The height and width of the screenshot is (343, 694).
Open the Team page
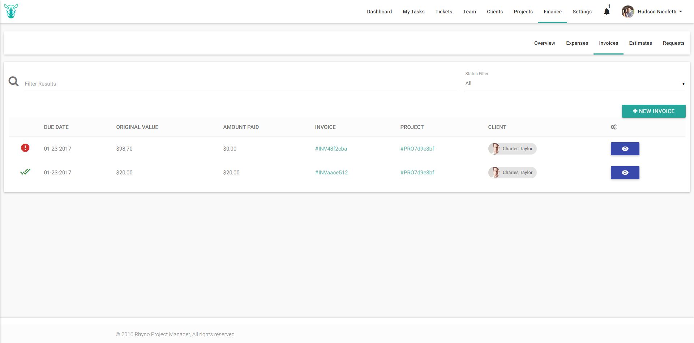click(470, 12)
